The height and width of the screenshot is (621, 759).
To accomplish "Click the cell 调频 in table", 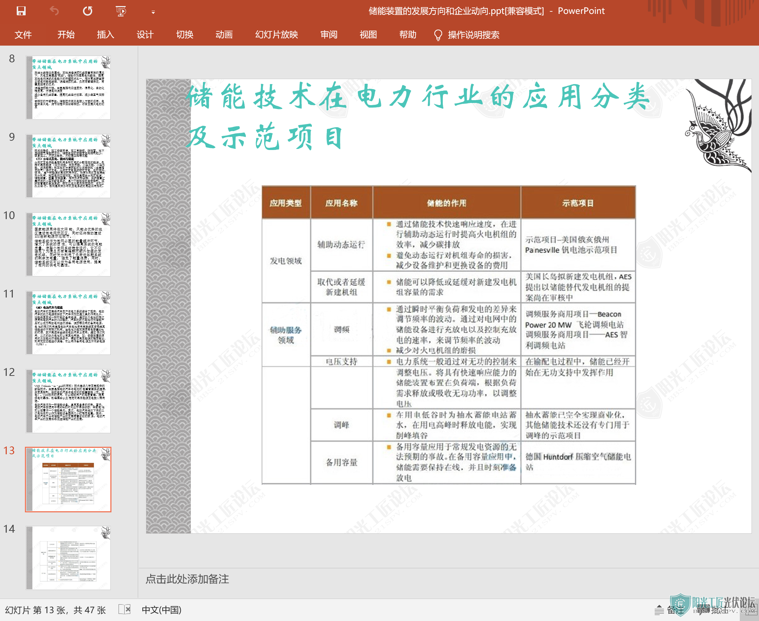I will point(341,329).
